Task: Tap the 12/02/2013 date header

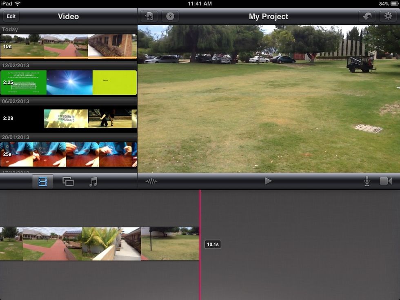Action: [69, 65]
